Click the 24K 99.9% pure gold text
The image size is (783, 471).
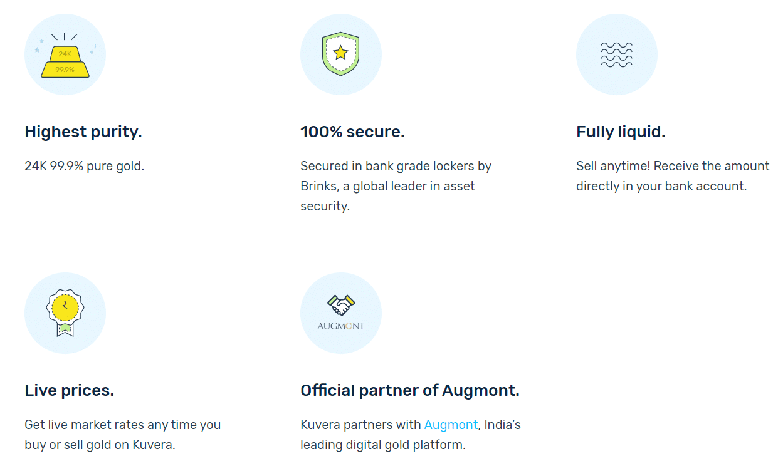click(85, 167)
